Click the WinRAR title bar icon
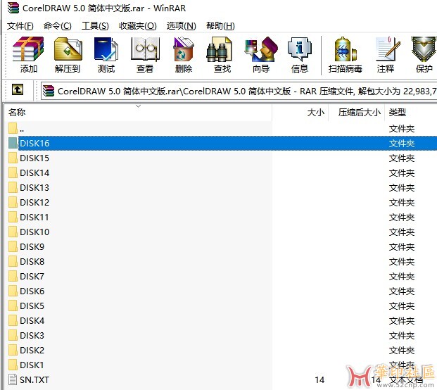The height and width of the screenshot is (390, 437). pyautogui.click(x=13, y=8)
